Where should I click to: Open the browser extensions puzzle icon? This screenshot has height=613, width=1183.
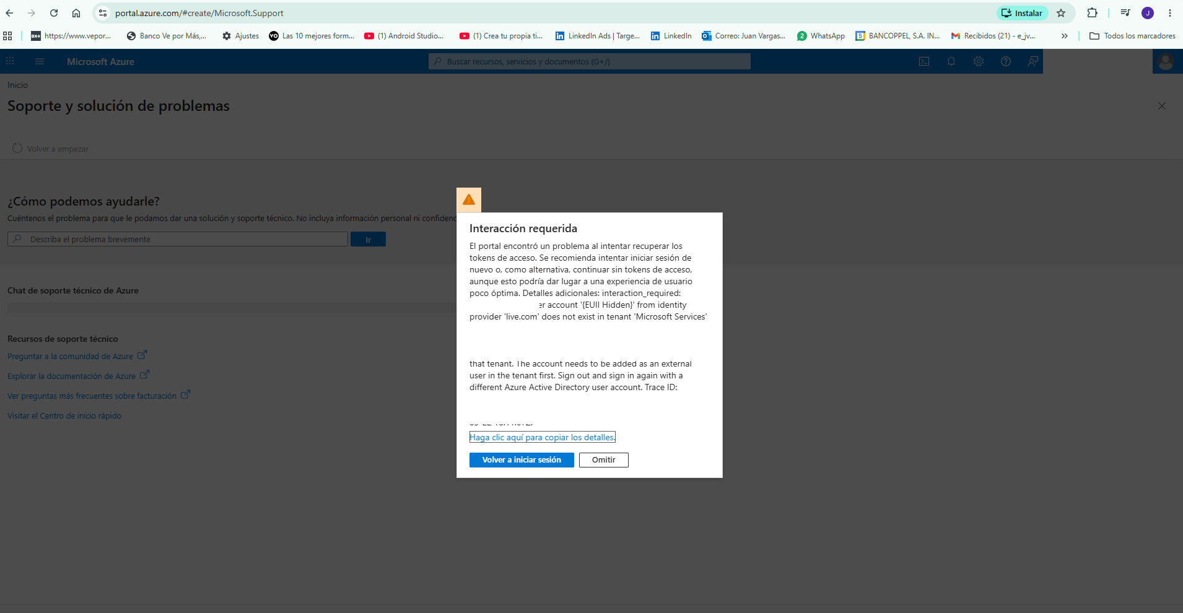(1092, 13)
